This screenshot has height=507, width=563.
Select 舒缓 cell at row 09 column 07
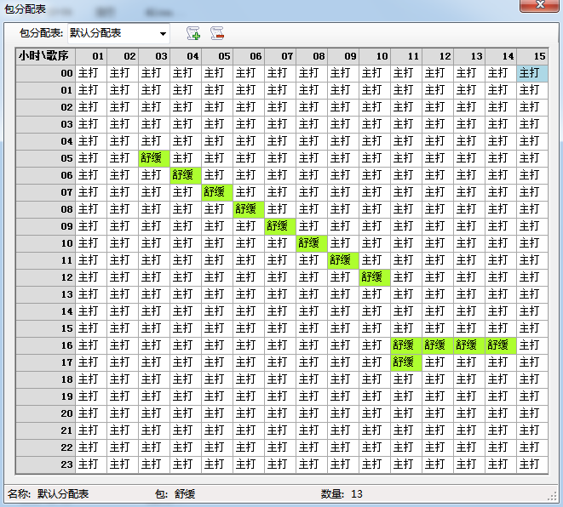pyautogui.click(x=280, y=226)
